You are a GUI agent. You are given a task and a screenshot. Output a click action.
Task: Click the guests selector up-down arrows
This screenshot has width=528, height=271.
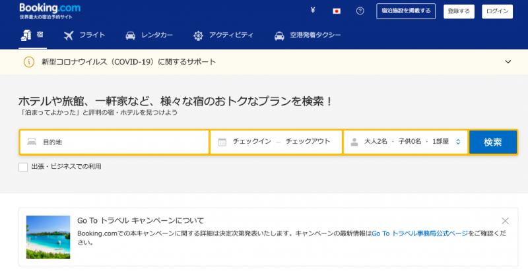click(x=458, y=142)
